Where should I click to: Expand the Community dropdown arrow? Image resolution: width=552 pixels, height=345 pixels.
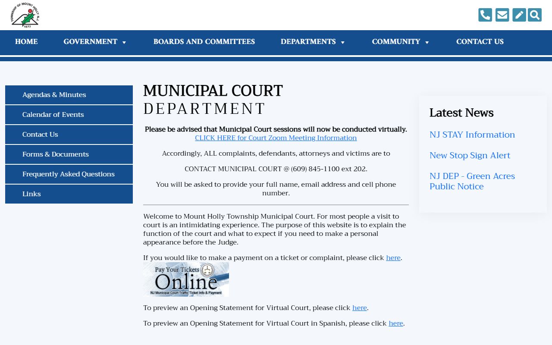click(x=427, y=42)
